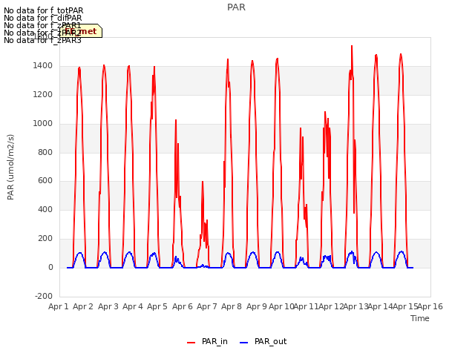This screenshot has width=475, height=356.
Task: Click the 'Apr 8' x-axis label
Action: click(232, 306)
